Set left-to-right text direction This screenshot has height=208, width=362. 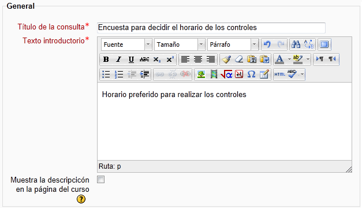tap(320, 59)
